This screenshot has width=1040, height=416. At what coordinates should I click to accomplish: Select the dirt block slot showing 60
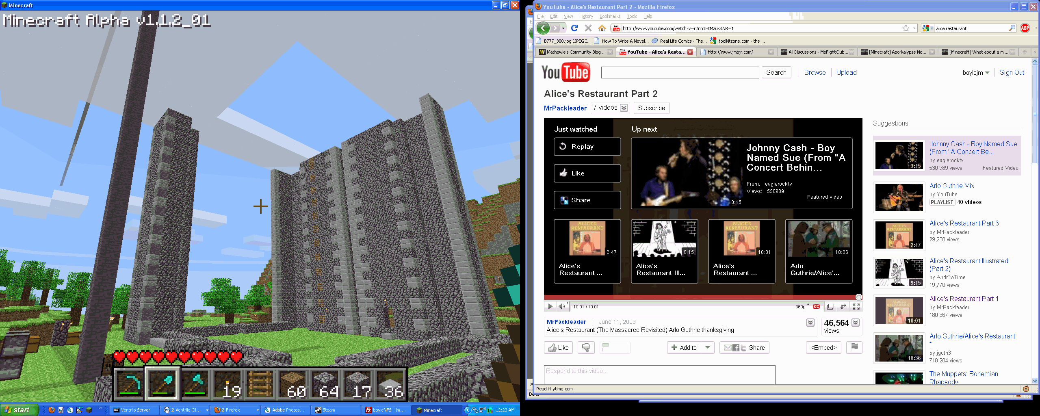tap(292, 384)
